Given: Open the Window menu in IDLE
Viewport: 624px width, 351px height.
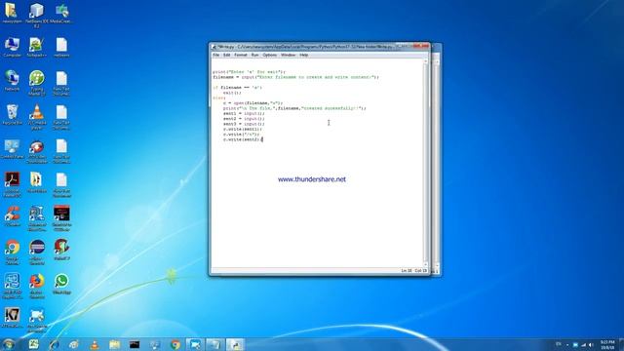Looking at the screenshot, I should 289,55.
